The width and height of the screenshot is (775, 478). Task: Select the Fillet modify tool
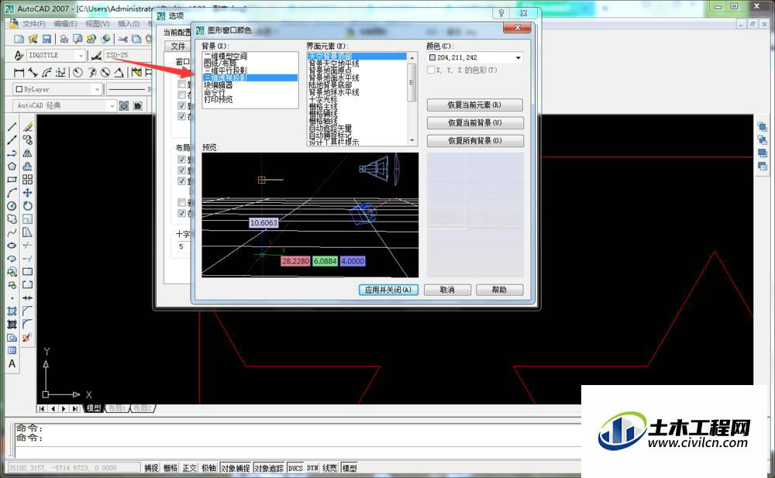pyautogui.click(x=28, y=325)
